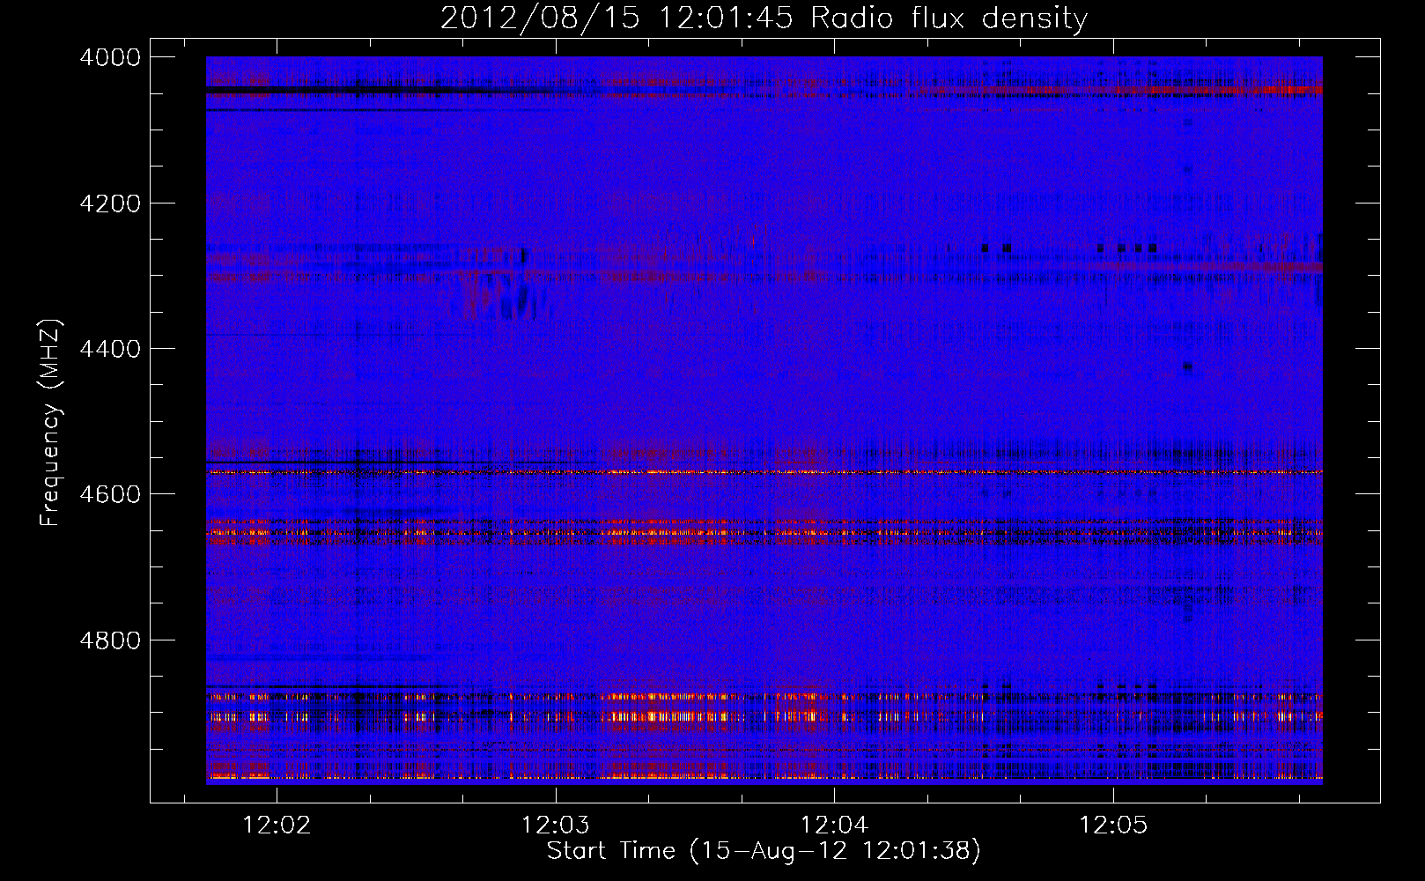Click the '12:03' time axis label
Viewport: 1425px width, 881px height.
556,825
